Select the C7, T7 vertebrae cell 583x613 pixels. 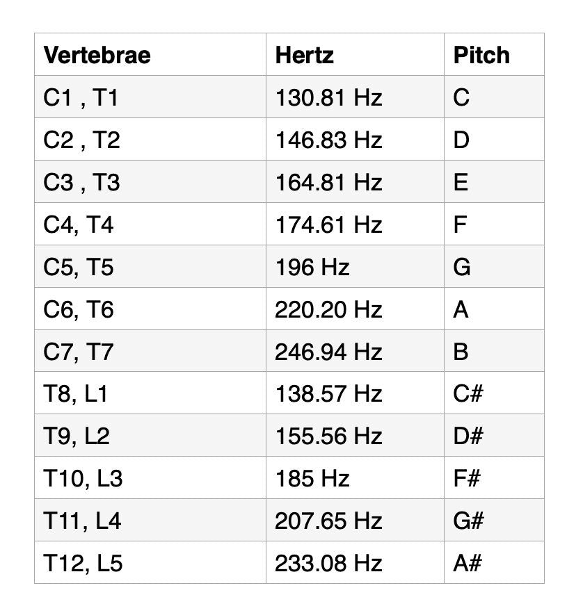pyautogui.click(x=150, y=351)
